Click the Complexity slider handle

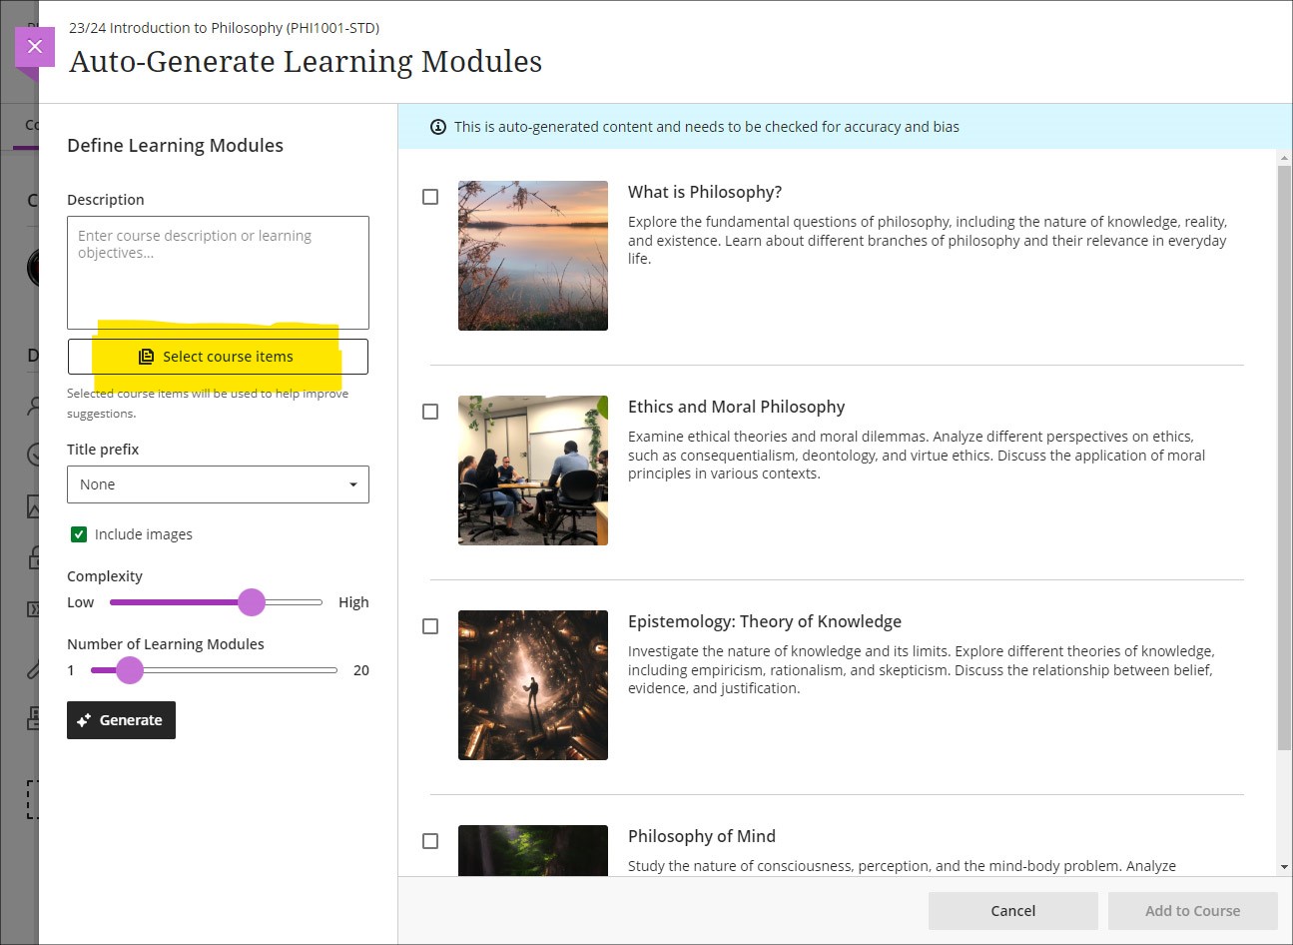[252, 601]
